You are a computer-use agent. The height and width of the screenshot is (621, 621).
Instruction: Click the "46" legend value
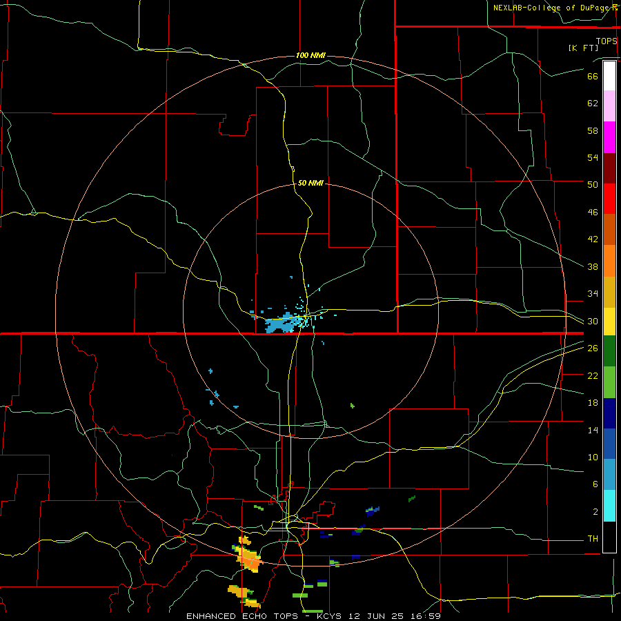coord(593,213)
